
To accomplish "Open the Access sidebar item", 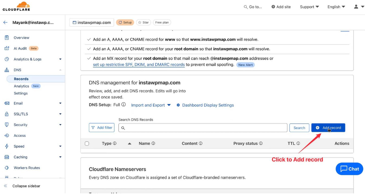I will point(20,135).
